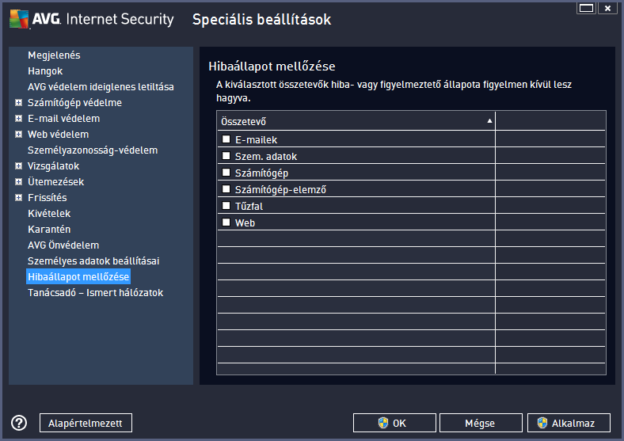This screenshot has width=624, height=441.
Task: Expand the E-mail védelem tree node
Action: point(18,119)
